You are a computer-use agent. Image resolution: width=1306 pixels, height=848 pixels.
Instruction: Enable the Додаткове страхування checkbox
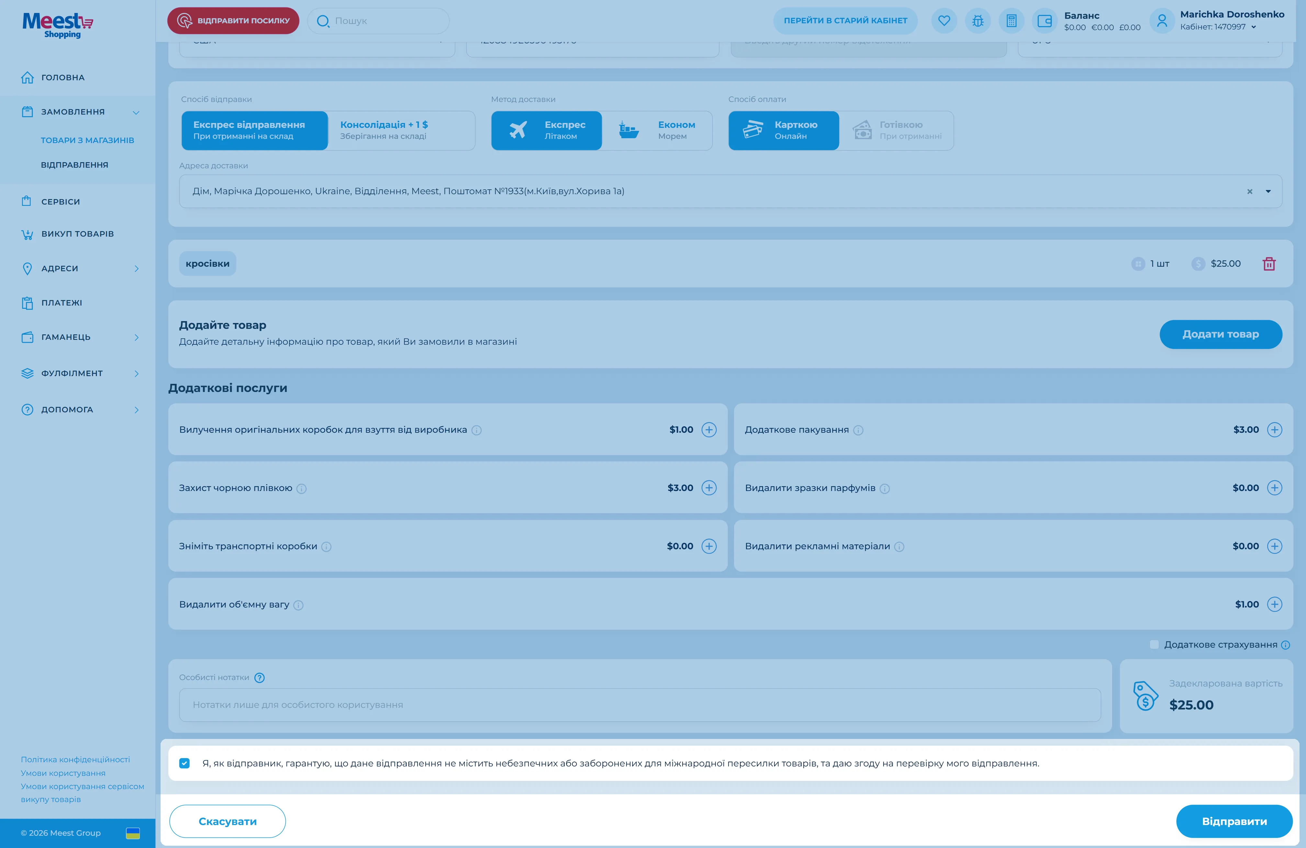click(1154, 644)
